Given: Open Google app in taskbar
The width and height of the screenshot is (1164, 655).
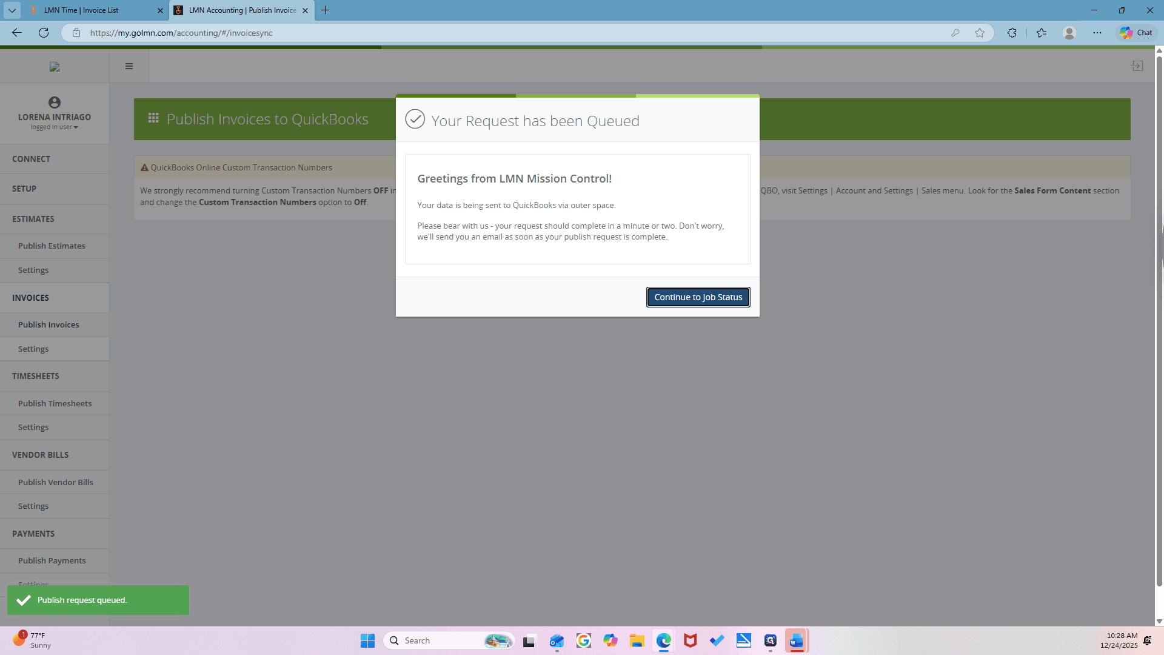Looking at the screenshot, I should pyautogui.click(x=583, y=640).
